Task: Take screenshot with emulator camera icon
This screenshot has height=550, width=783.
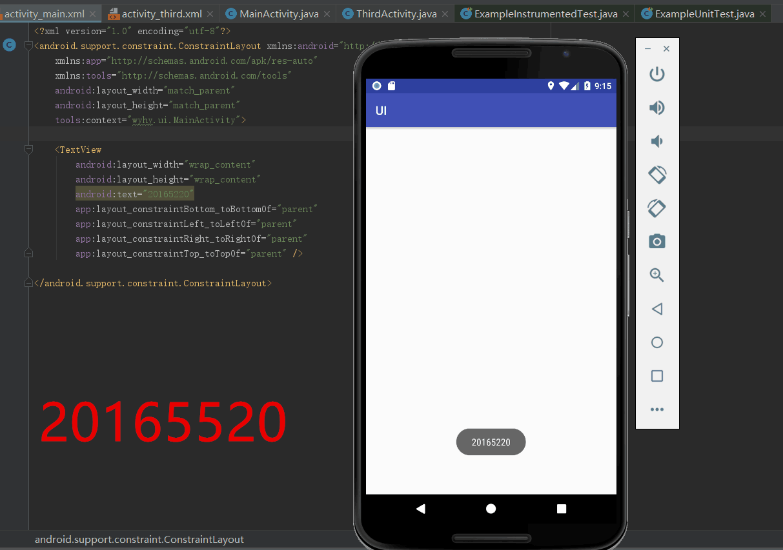Action: coord(656,242)
